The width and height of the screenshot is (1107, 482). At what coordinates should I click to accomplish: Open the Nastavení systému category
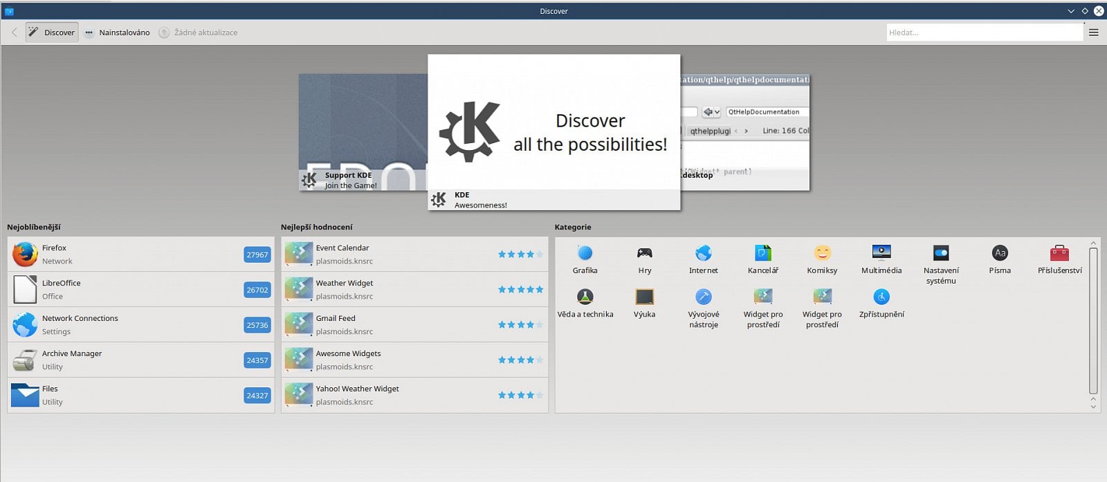(x=941, y=265)
